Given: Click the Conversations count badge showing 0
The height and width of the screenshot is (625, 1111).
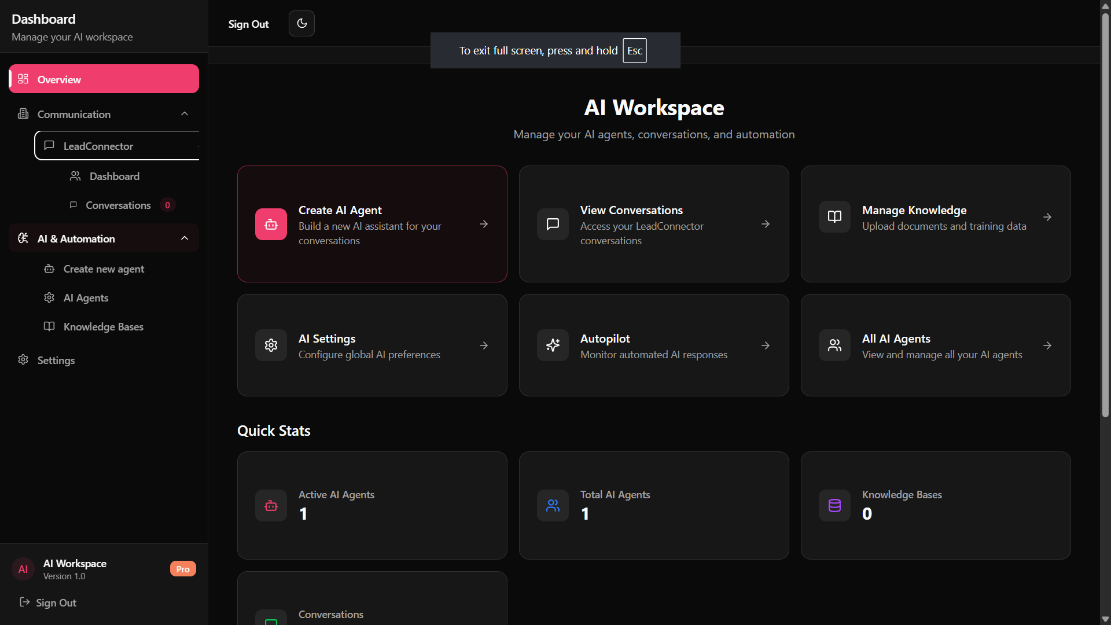Looking at the screenshot, I should (x=167, y=205).
